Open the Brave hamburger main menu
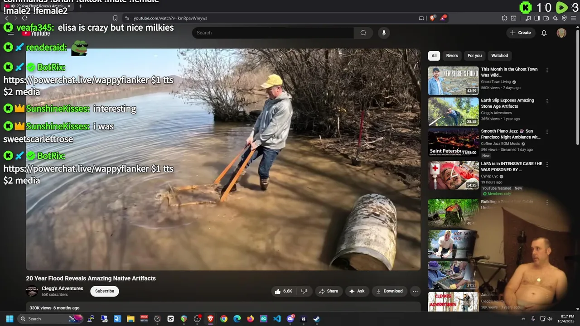 [x=574, y=18]
